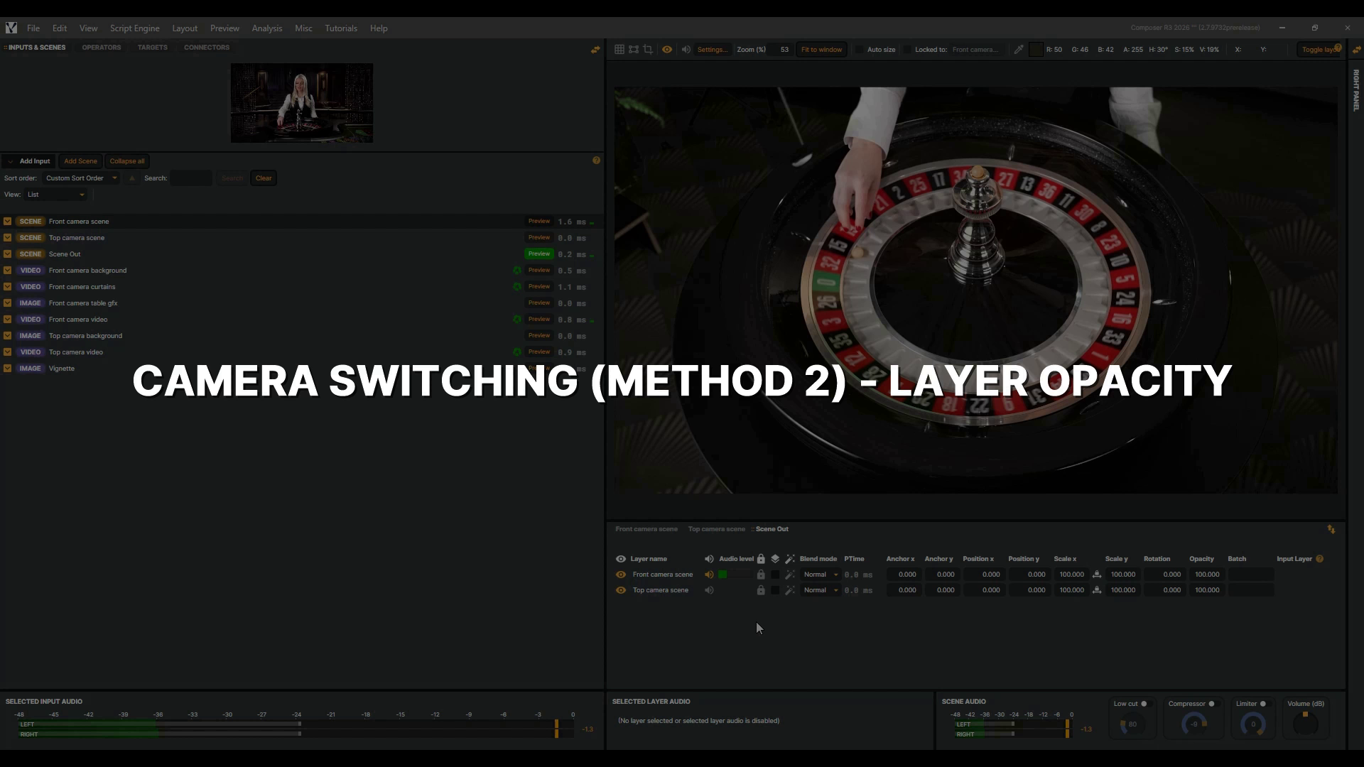Click the Collapse all button
The height and width of the screenshot is (767, 1364).
[x=127, y=161]
